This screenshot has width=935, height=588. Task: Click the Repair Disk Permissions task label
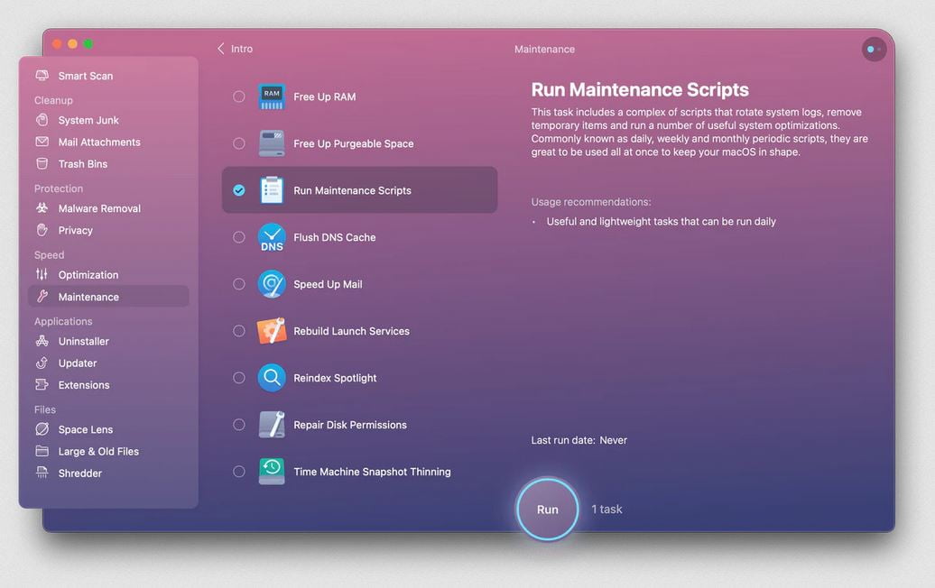[350, 425]
